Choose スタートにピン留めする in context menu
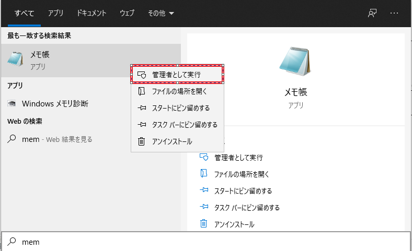This screenshot has height=251, width=412. point(177,108)
